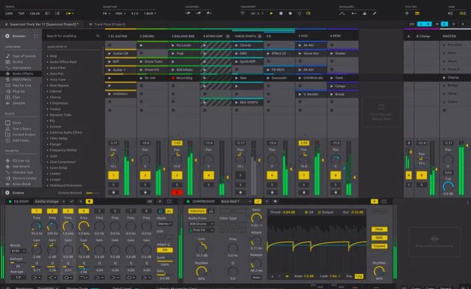Open the Brick Wall preset dropdown
This screenshot has width=471, height=289.
coord(236,201)
